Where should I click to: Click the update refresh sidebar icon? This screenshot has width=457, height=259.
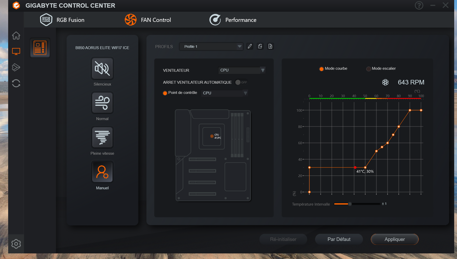point(16,83)
